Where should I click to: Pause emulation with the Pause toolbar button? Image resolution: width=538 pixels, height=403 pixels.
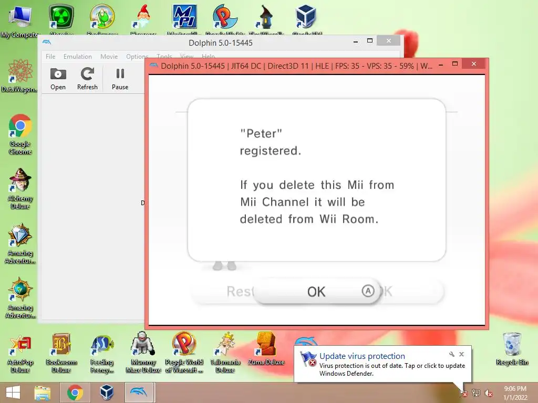tap(120, 79)
